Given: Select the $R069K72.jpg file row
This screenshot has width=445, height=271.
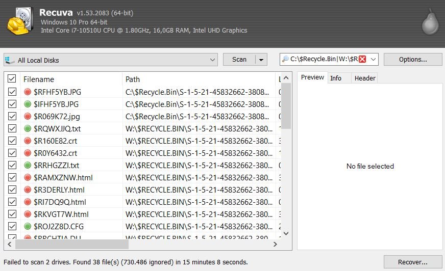Looking at the screenshot, I should tap(143, 116).
